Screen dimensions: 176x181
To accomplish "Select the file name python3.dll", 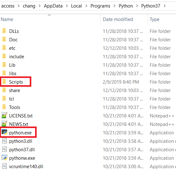I will [21, 141].
